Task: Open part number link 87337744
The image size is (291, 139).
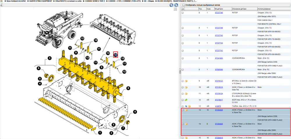Action: click(x=219, y=43)
